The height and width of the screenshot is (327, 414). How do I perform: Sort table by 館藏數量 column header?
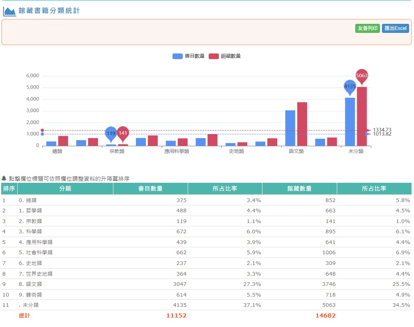(x=299, y=189)
